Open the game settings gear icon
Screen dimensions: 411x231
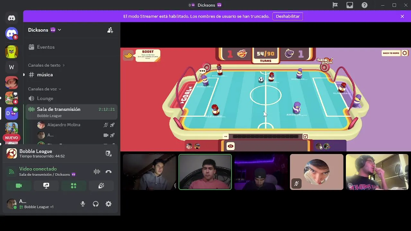pos(405,53)
